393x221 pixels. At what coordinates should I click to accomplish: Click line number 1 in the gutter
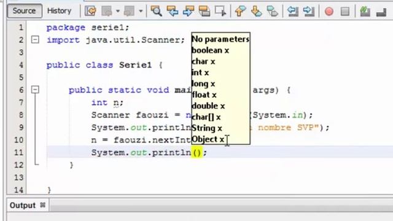21,27
